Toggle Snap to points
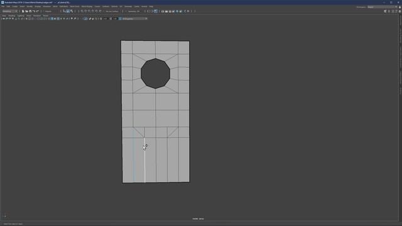This screenshot has width=402, height=226. [x=89, y=11]
